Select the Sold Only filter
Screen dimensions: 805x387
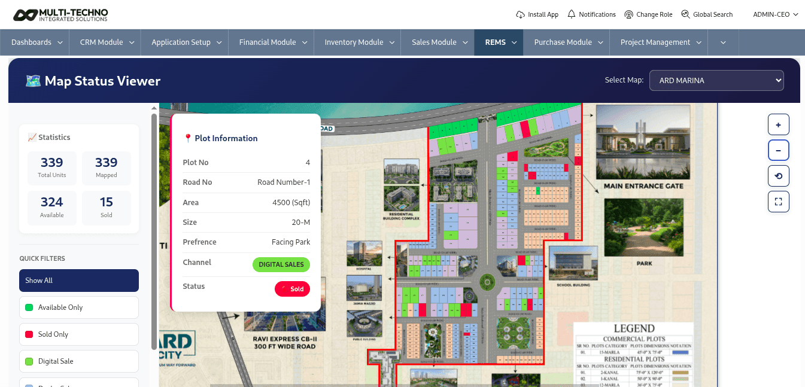click(x=79, y=334)
